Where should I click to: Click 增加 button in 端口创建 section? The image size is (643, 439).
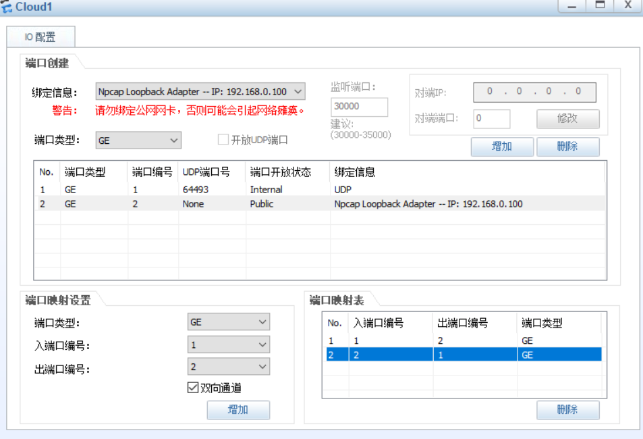tap(502, 147)
